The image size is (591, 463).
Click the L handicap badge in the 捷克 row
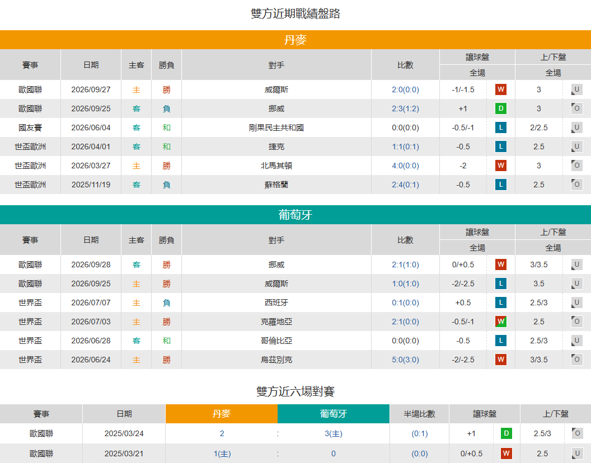500,147
